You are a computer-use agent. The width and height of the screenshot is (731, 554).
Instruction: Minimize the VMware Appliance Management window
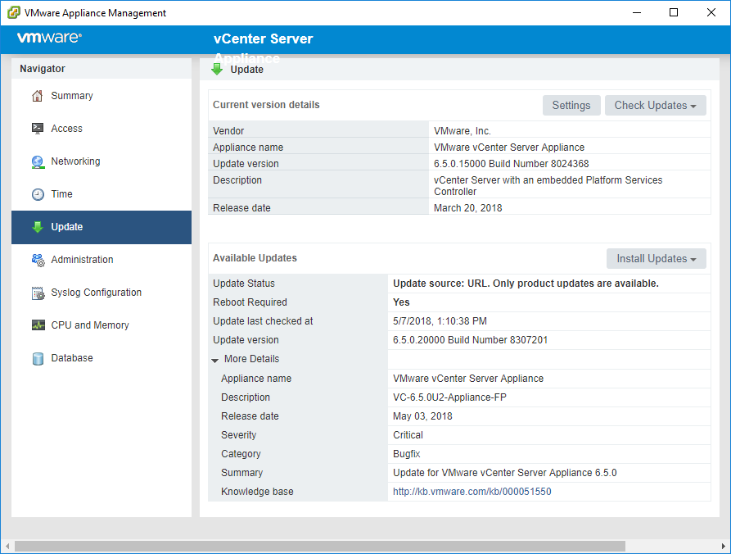click(637, 12)
